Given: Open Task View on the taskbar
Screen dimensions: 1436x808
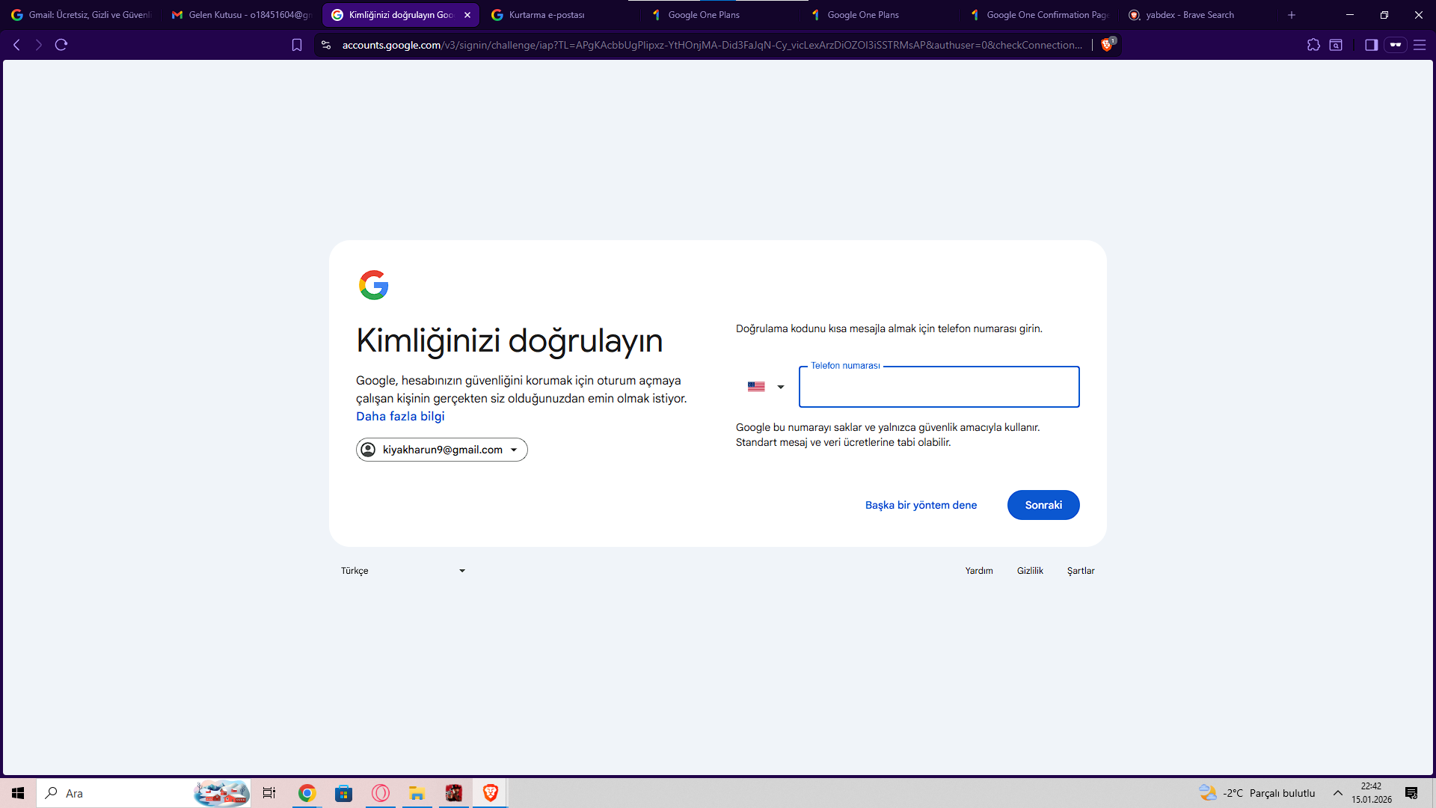Looking at the screenshot, I should pyautogui.click(x=269, y=793).
